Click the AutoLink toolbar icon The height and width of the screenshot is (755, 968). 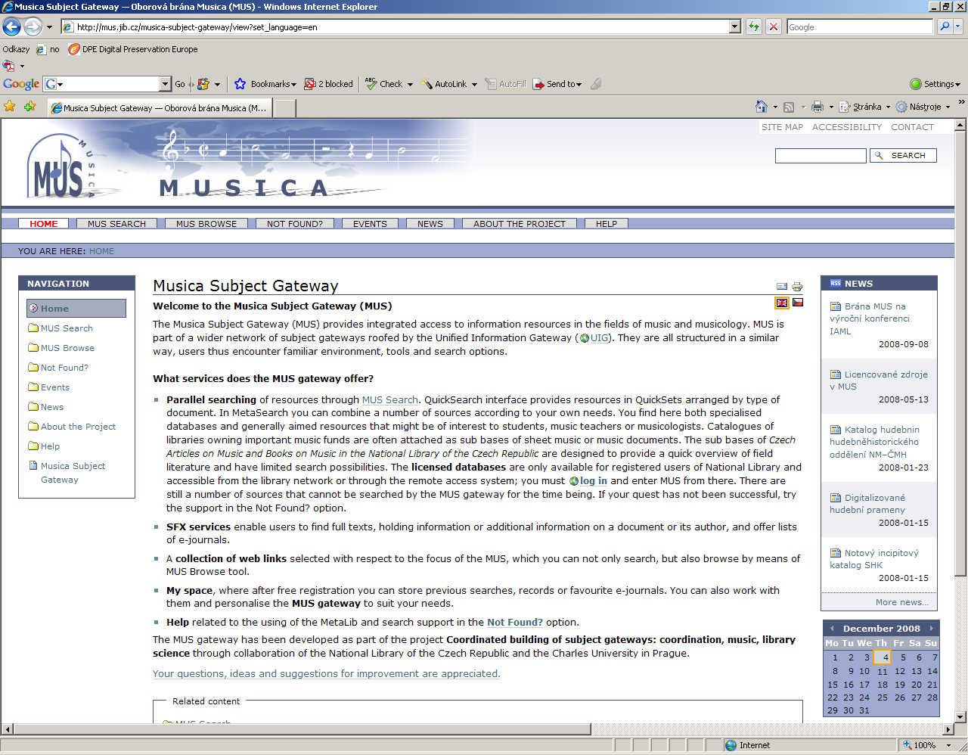(427, 84)
